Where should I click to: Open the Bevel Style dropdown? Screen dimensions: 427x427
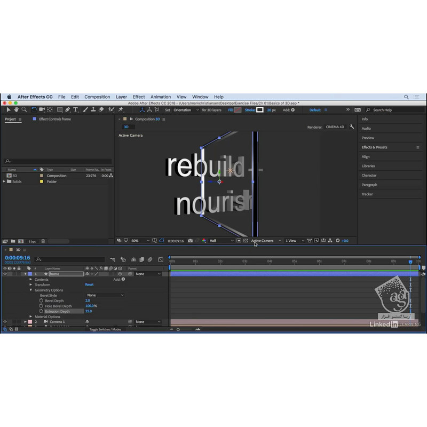pos(105,295)
